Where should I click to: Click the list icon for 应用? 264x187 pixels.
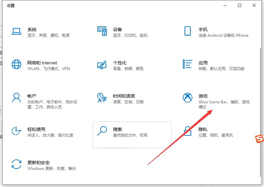[187, 64]
